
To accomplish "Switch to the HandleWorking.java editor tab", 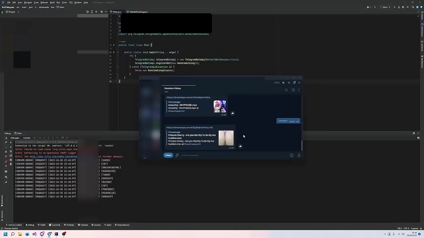I will pos(138,12).
